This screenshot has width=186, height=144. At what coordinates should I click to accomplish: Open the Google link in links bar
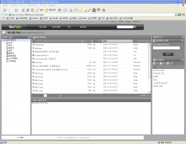click(x=54, y=18)
